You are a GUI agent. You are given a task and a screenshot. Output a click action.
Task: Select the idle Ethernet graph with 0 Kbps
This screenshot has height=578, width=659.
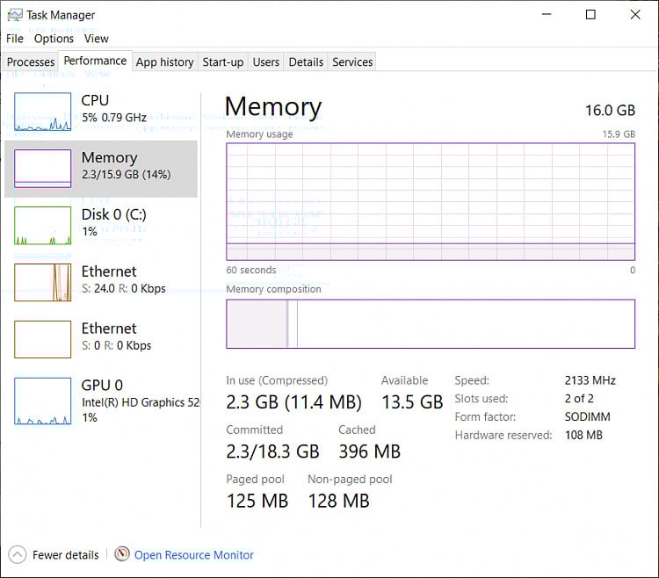[42, 339]
